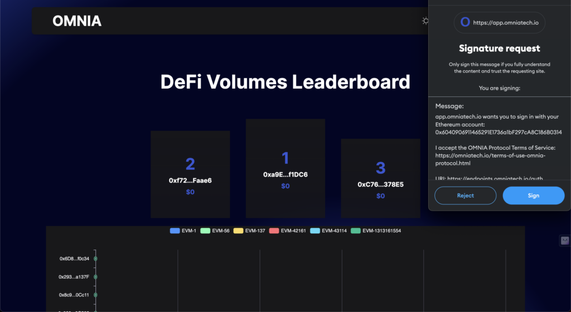Toggle the EVM-43114 legend item

pos(328,231)
